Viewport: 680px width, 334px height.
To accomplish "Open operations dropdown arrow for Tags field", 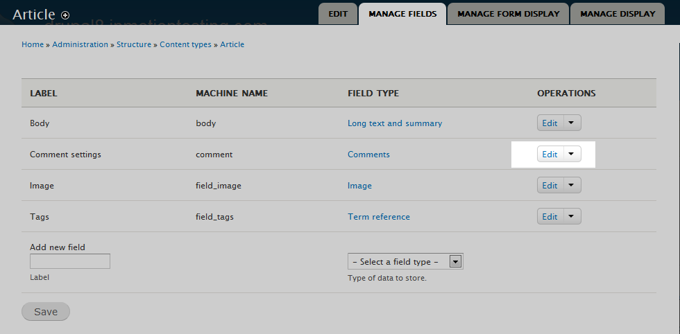I will click(x=571, y=217).
